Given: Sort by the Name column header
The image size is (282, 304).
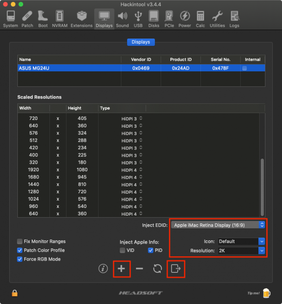Looking at the screenshot, I should coord(69,60).
